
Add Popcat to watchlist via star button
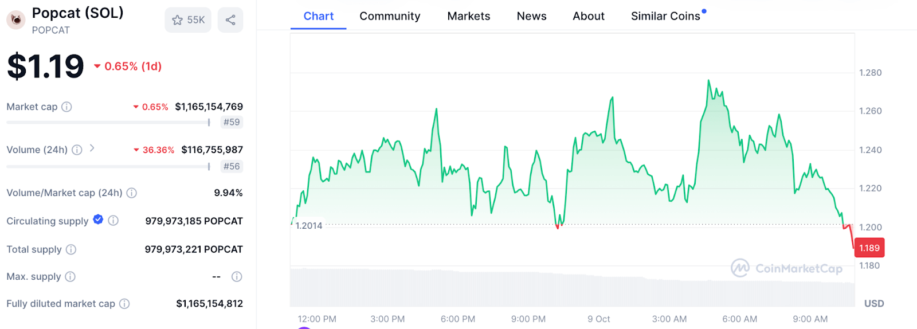pyautogui.click(x=188, y=20)
